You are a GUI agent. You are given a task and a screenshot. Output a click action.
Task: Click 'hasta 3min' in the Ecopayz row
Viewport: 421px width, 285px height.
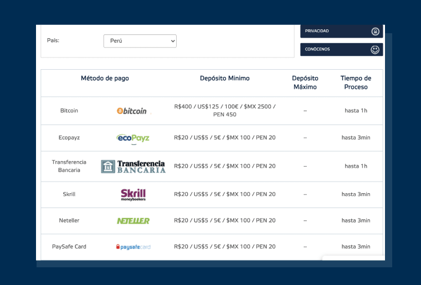[356, 138]
